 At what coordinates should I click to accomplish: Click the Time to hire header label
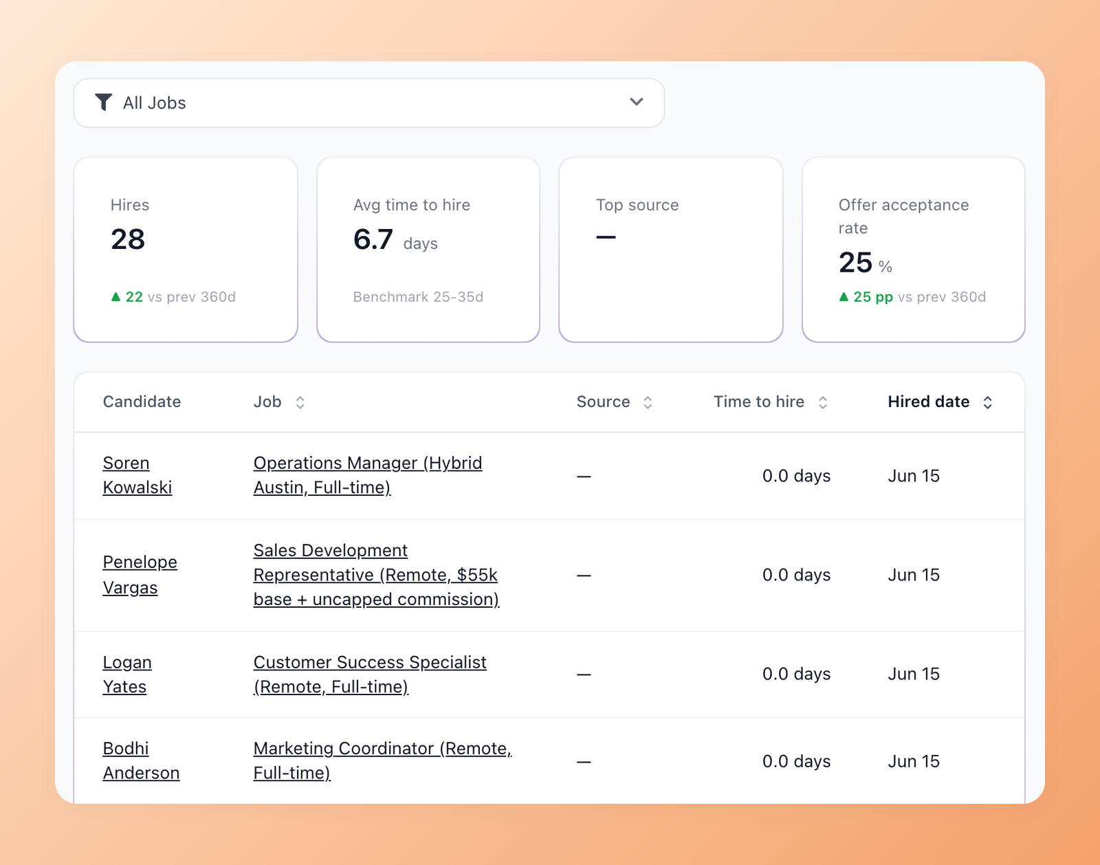[759, 402]
